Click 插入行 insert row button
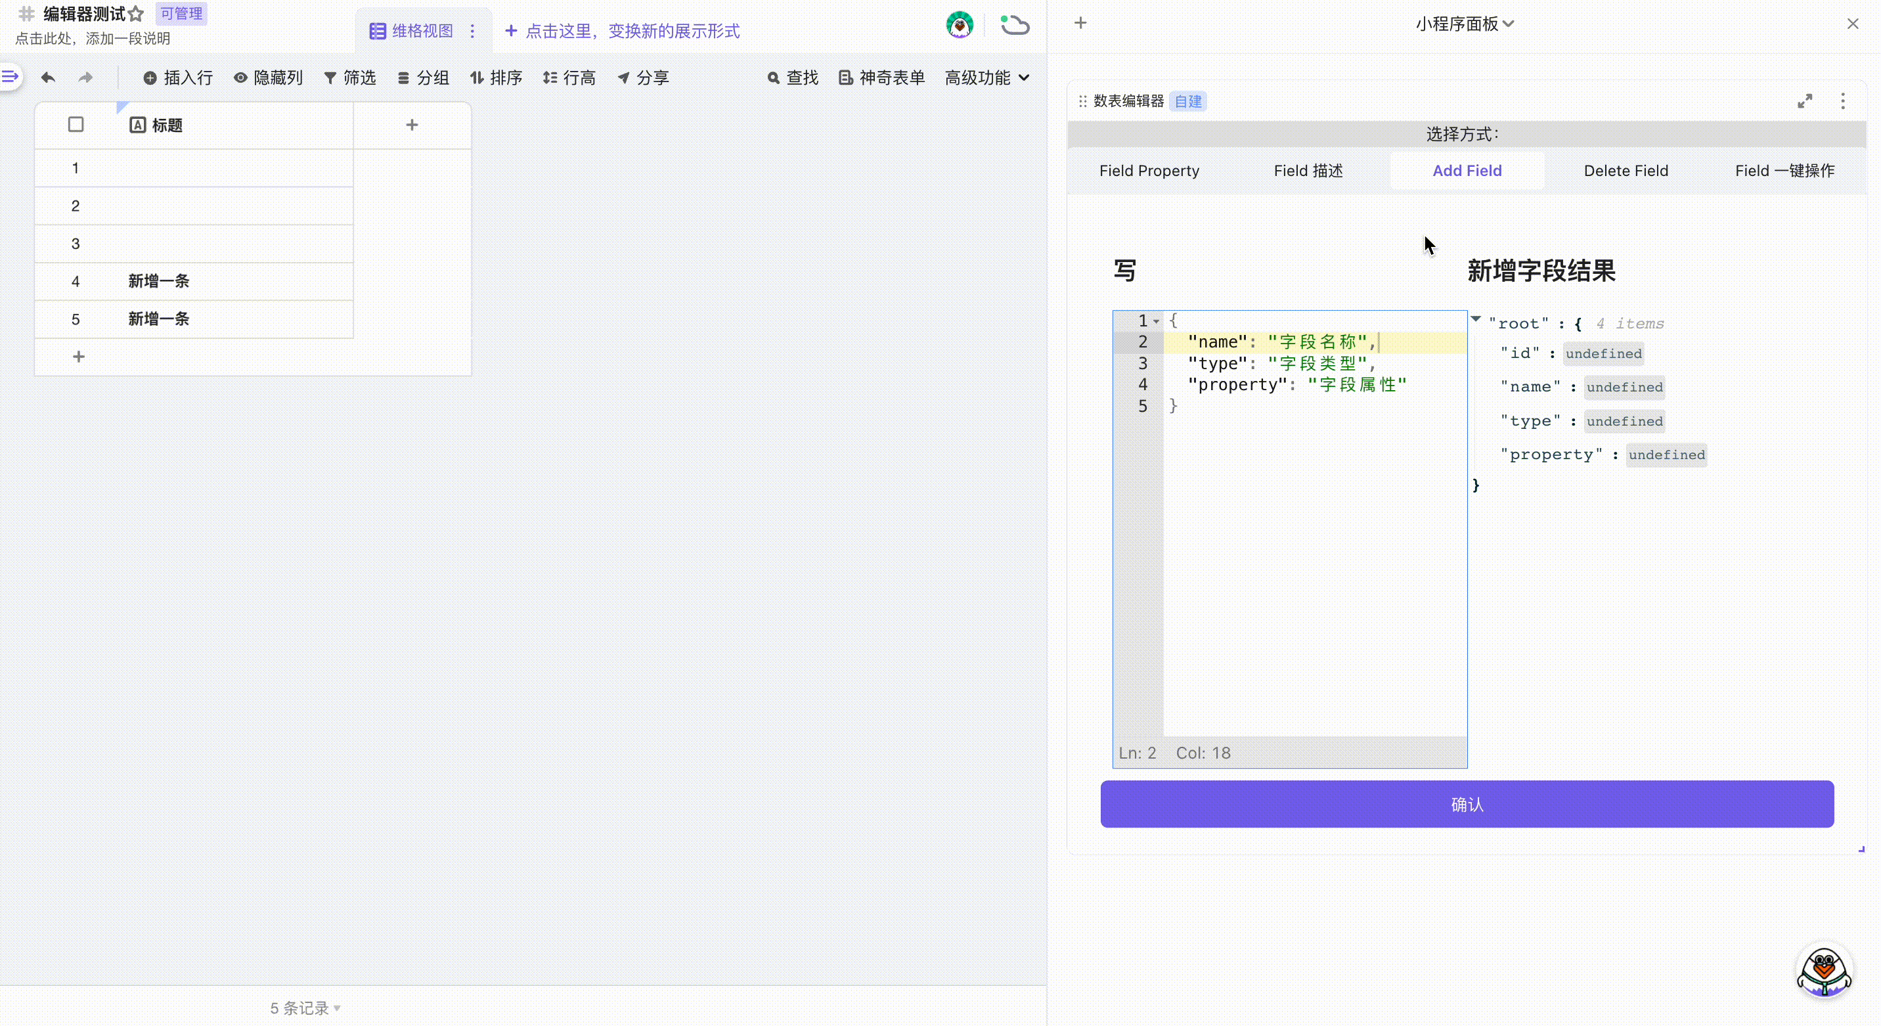This screenshot has width=1881, height=1026. 178,78
